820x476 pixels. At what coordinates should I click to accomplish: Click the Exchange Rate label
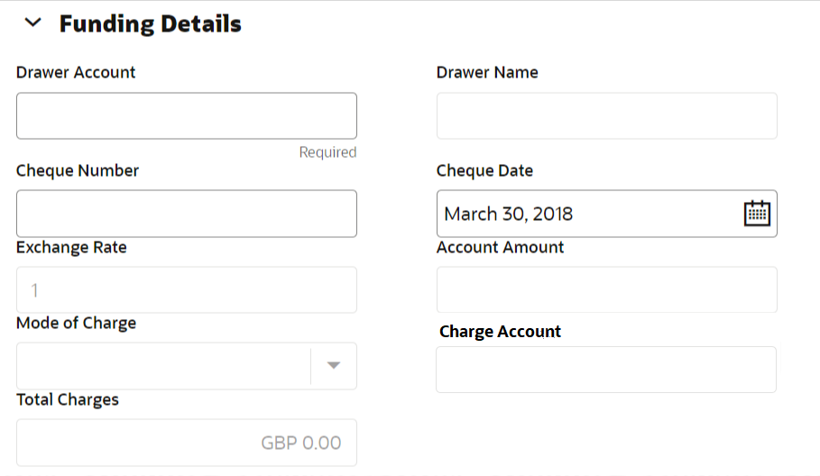(x=71, y=247)
